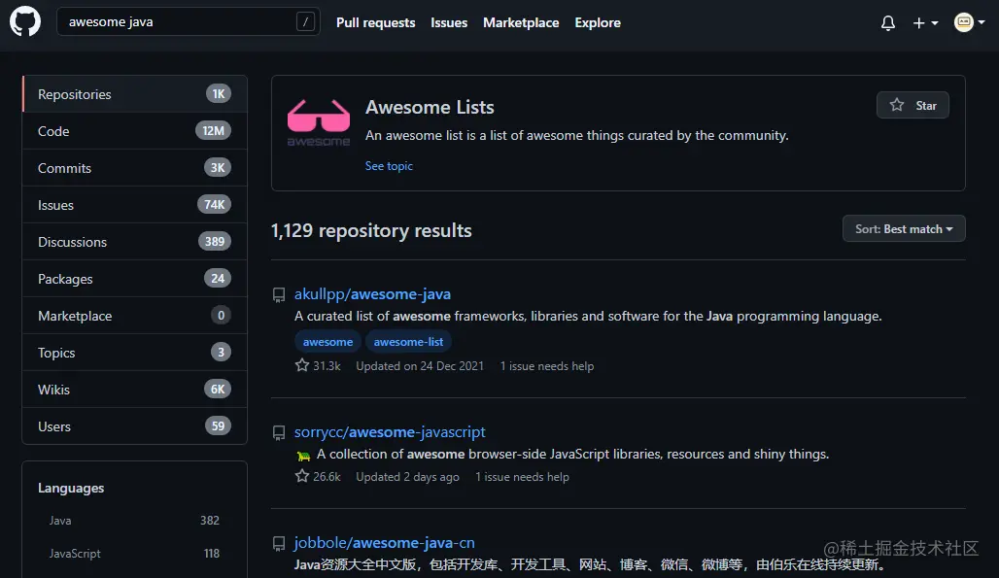Open akullpp/awesome-java repository

point(373,294)
